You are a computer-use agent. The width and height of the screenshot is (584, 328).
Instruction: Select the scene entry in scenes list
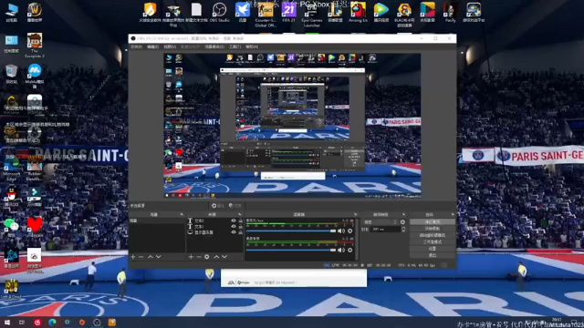pyautogui.click(x=156, y=220)
